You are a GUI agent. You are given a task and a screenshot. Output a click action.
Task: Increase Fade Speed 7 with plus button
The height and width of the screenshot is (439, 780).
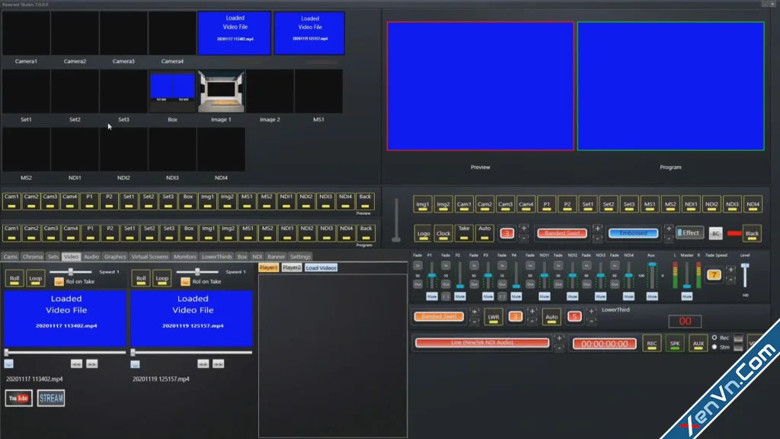(x=730, y=270)
